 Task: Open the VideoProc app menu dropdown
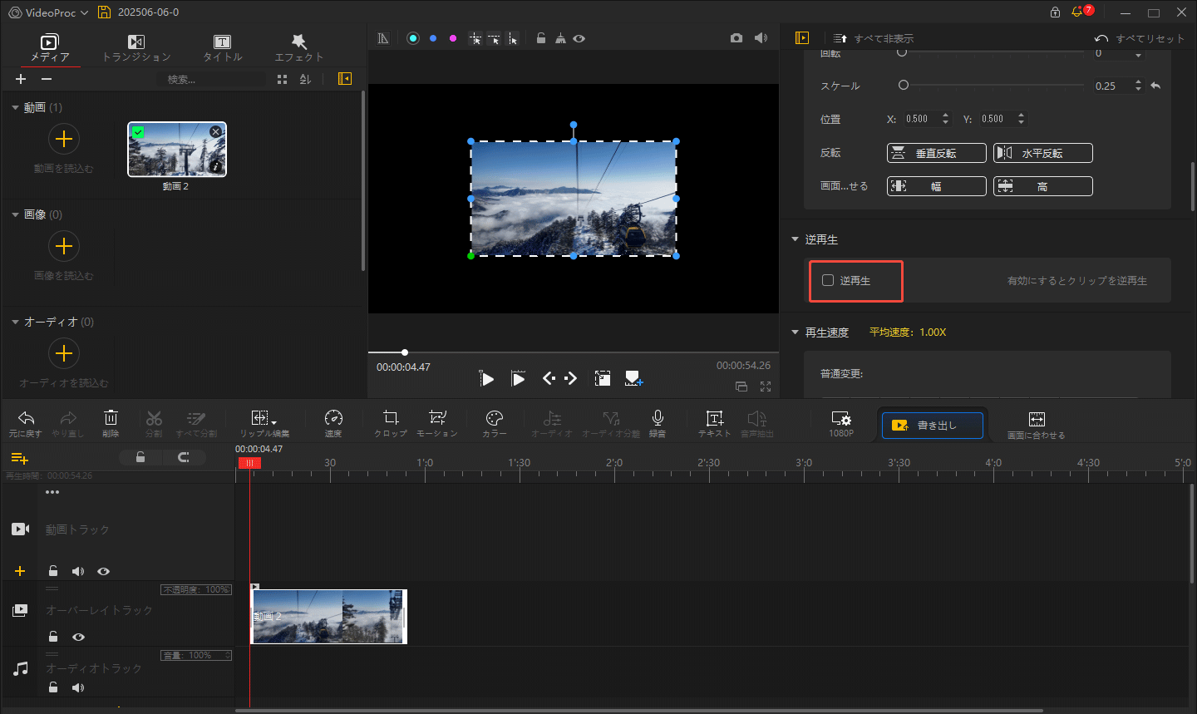point(48,12)
